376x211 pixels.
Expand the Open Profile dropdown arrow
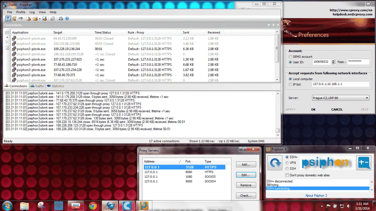click(x=40, y=19)
